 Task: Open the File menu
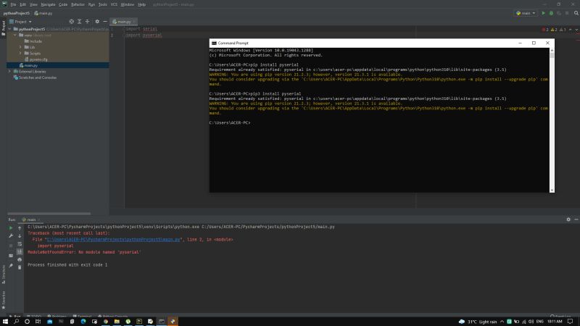(x=13, y=4)
